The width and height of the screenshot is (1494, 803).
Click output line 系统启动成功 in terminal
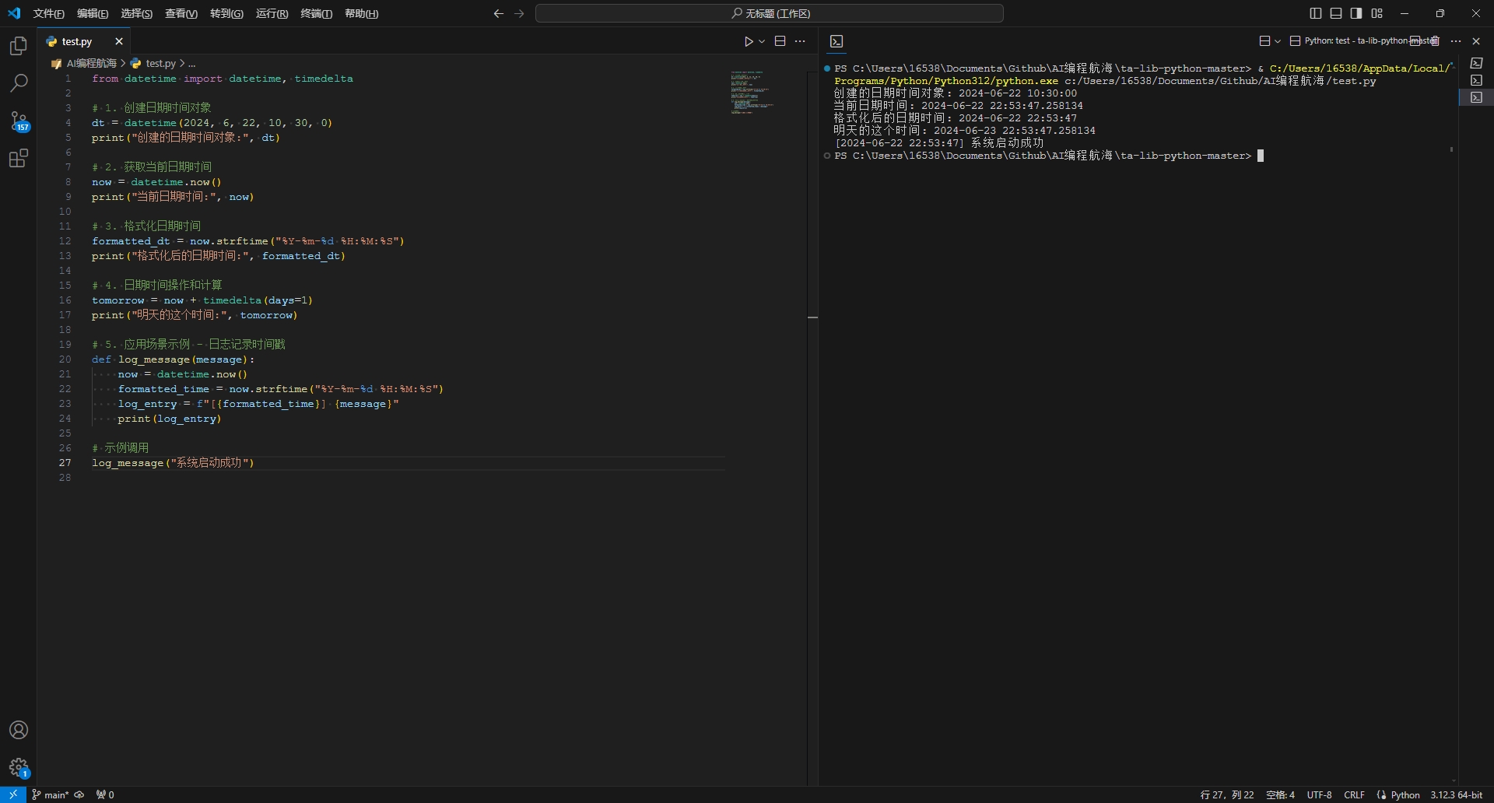(x=938, y=143)
